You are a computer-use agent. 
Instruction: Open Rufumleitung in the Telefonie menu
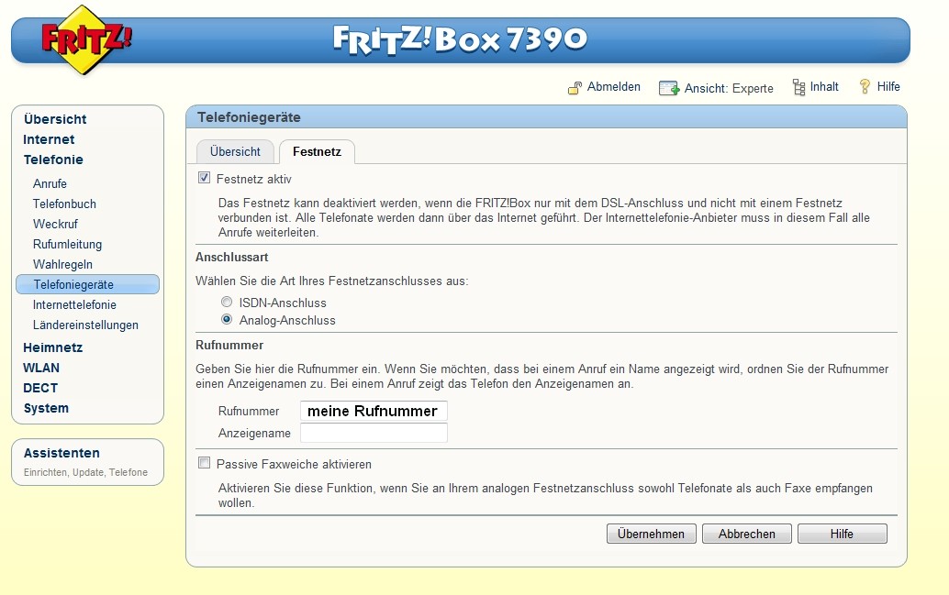coord(67,244)
